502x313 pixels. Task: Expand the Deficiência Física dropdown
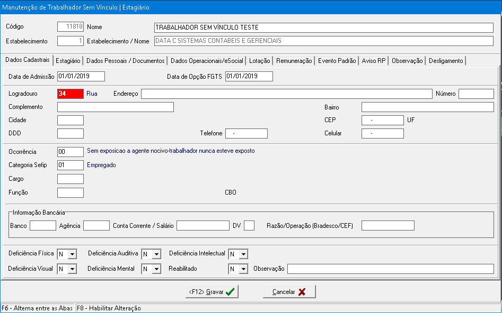click(x=72, y=254)
